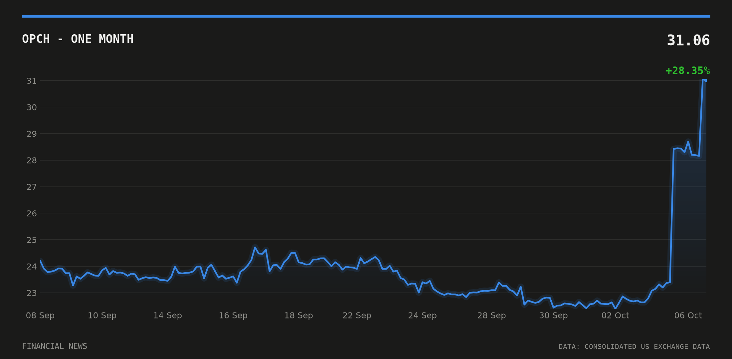Click the FINANCIAL NEWS footer text
Screen dimensions: 732x359
pyautogui.click(x=55, y=346)
